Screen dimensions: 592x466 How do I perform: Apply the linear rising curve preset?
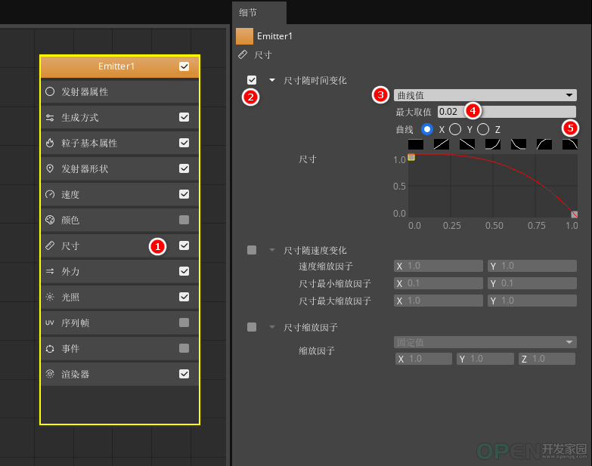coord(442,144)
